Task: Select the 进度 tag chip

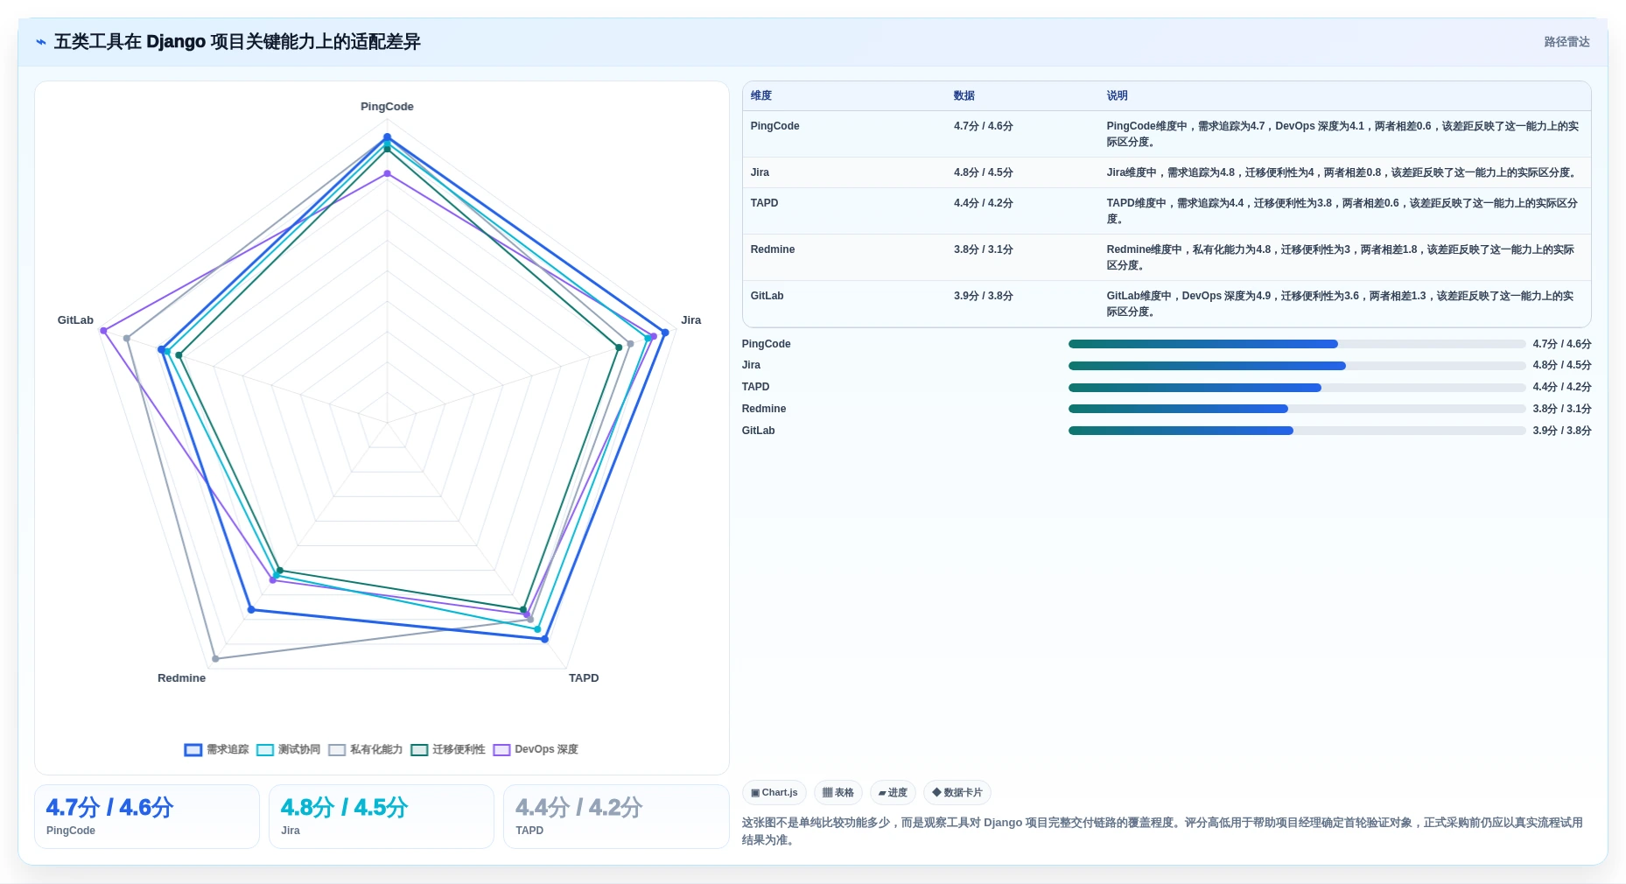Action: click(893, 793)
